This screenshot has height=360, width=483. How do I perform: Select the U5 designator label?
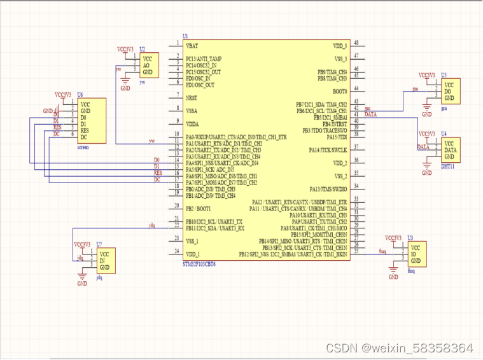click(x=444, y=75)
